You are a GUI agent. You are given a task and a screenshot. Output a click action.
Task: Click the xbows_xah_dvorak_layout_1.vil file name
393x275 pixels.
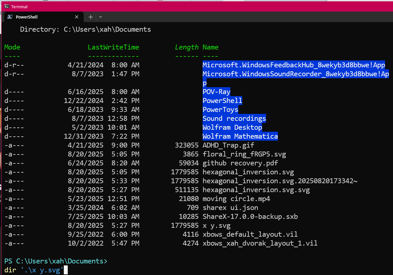point(260,243)
